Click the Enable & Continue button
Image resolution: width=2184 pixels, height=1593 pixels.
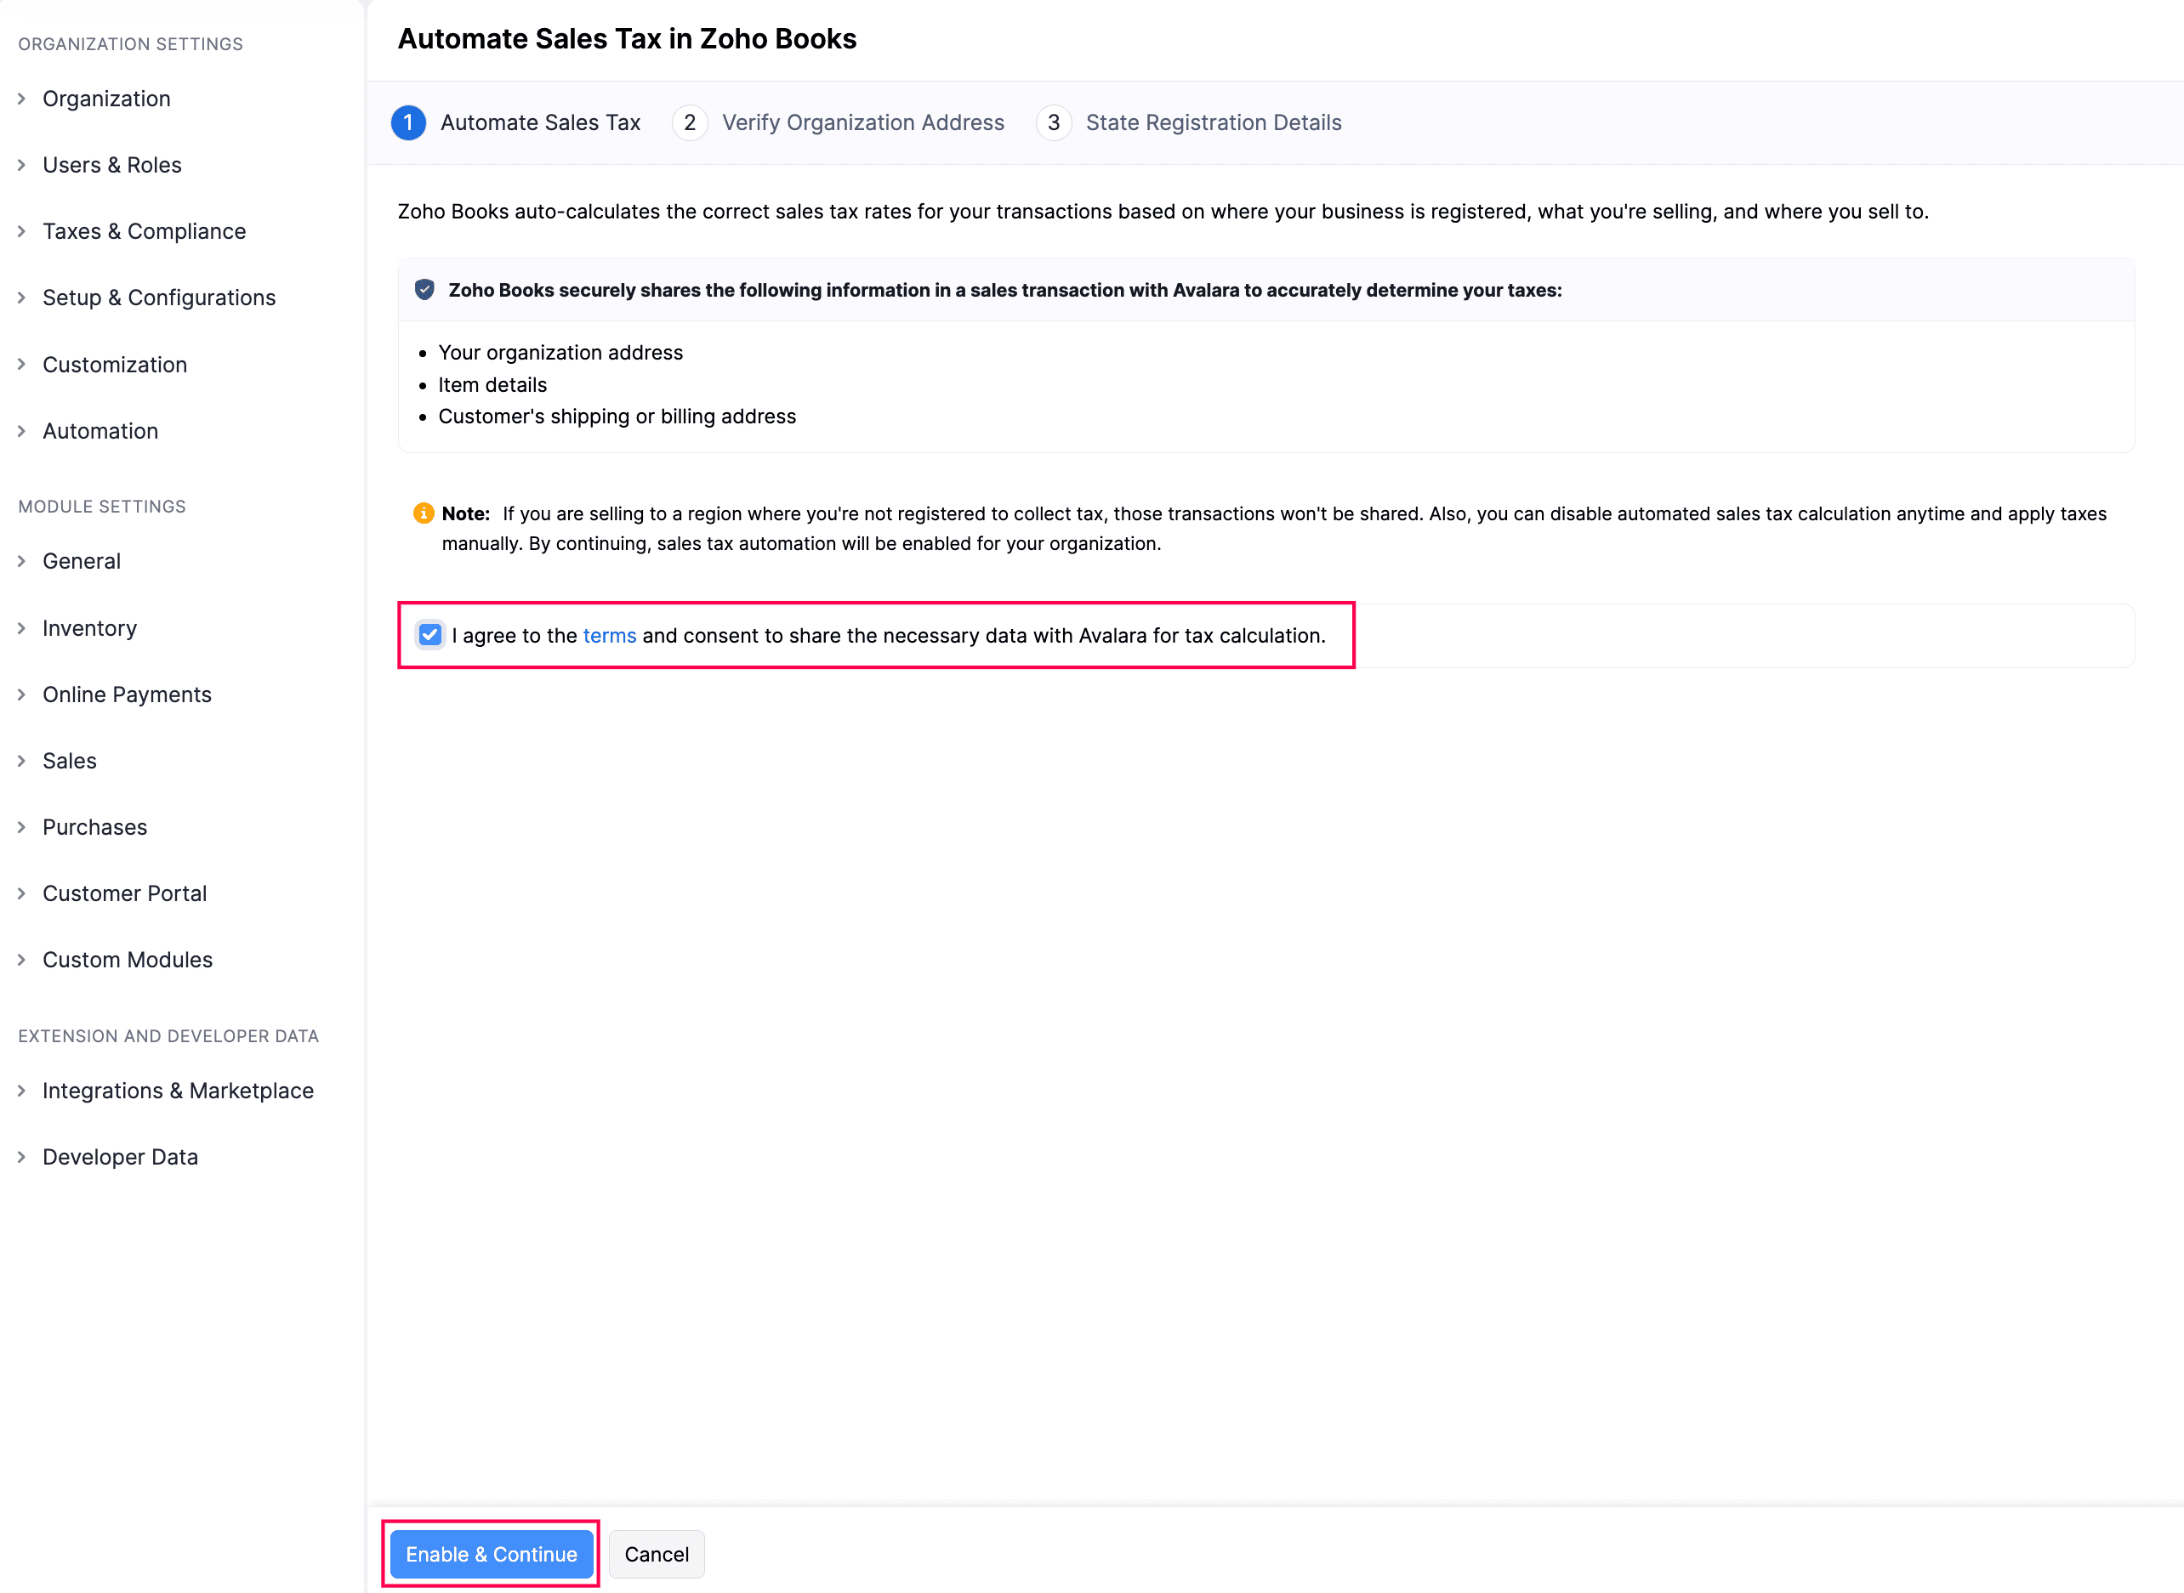(x=490, y=1555)
